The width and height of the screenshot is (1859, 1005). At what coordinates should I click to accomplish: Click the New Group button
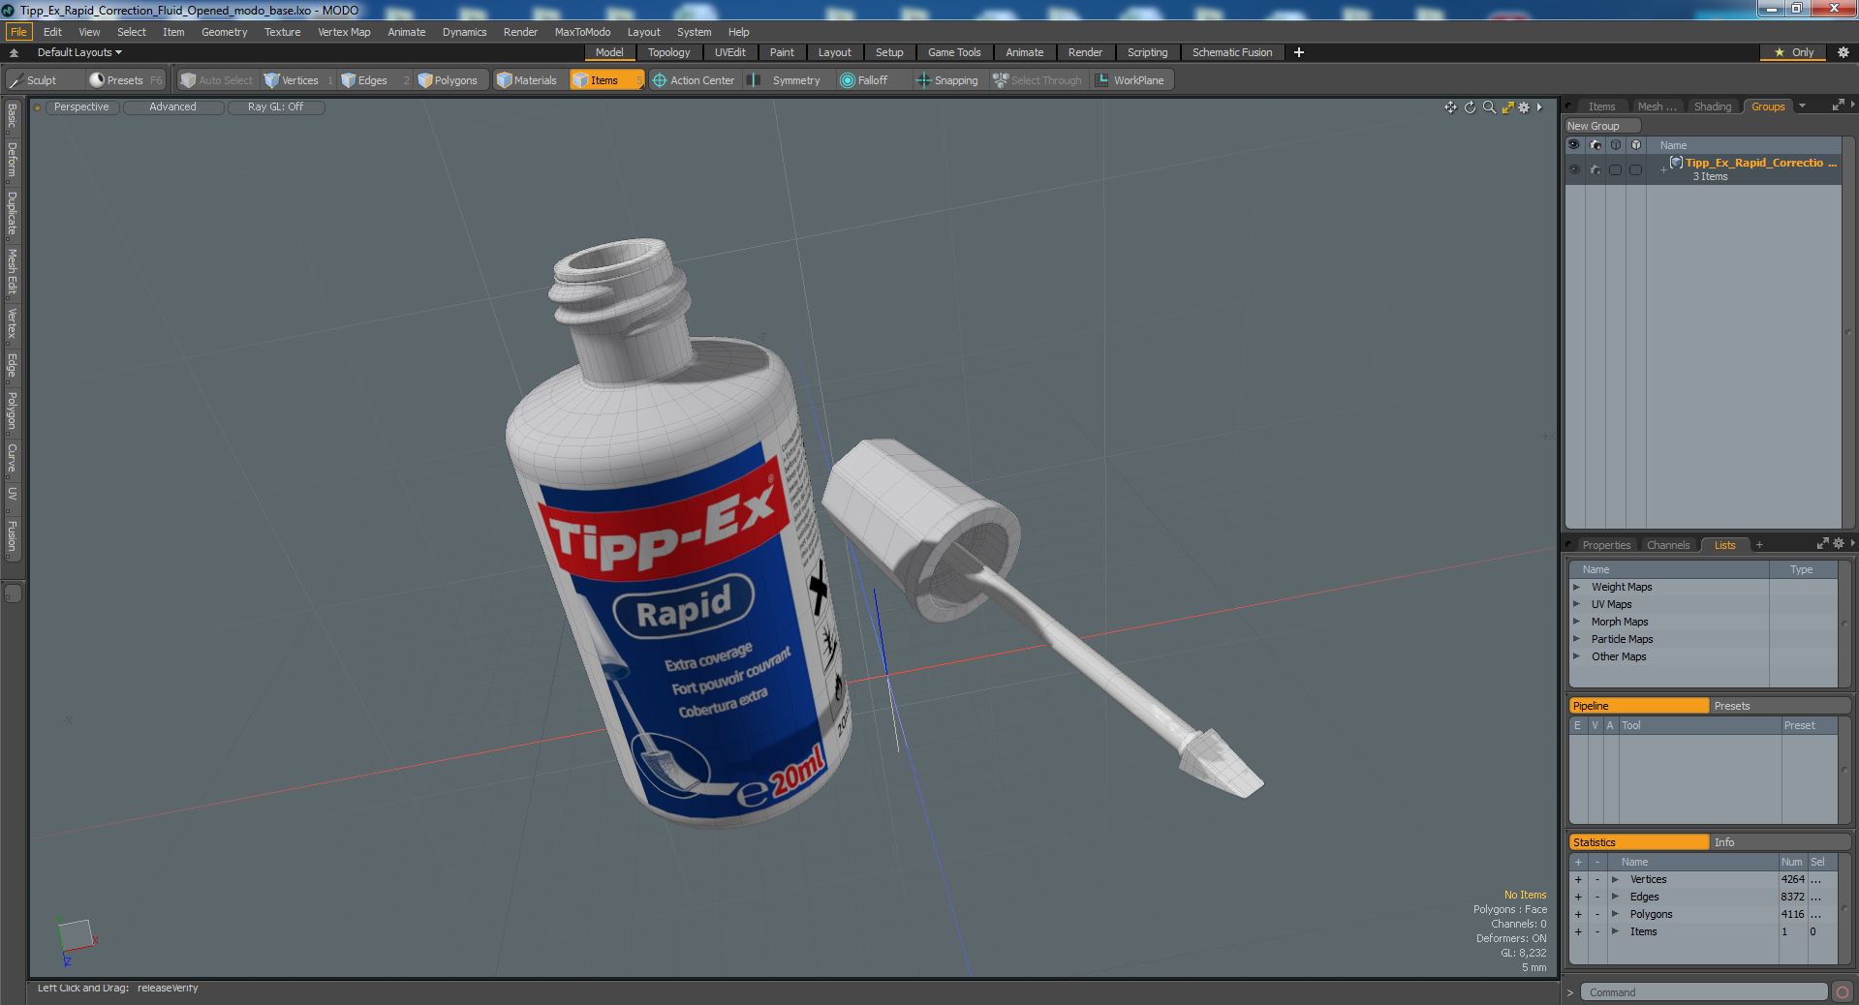click(x=1602, y=126)
